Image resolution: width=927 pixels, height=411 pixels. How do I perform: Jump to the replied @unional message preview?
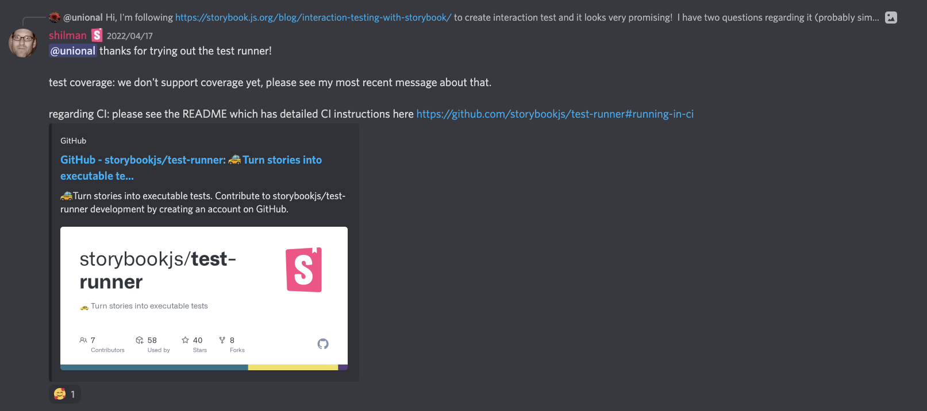(x=471, y=17)
